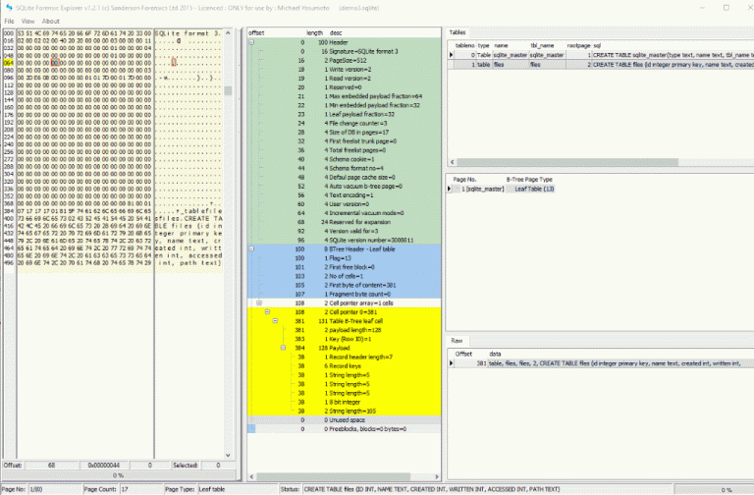
Task: Click the 'B-Tree Page Type' column header
Action: [x=529, y=180]
